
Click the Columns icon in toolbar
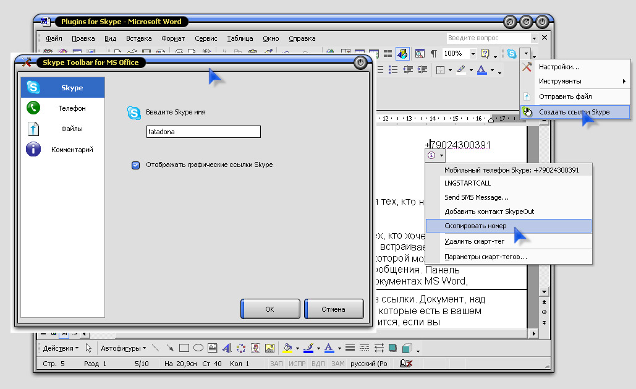click(x=388, y=53)
